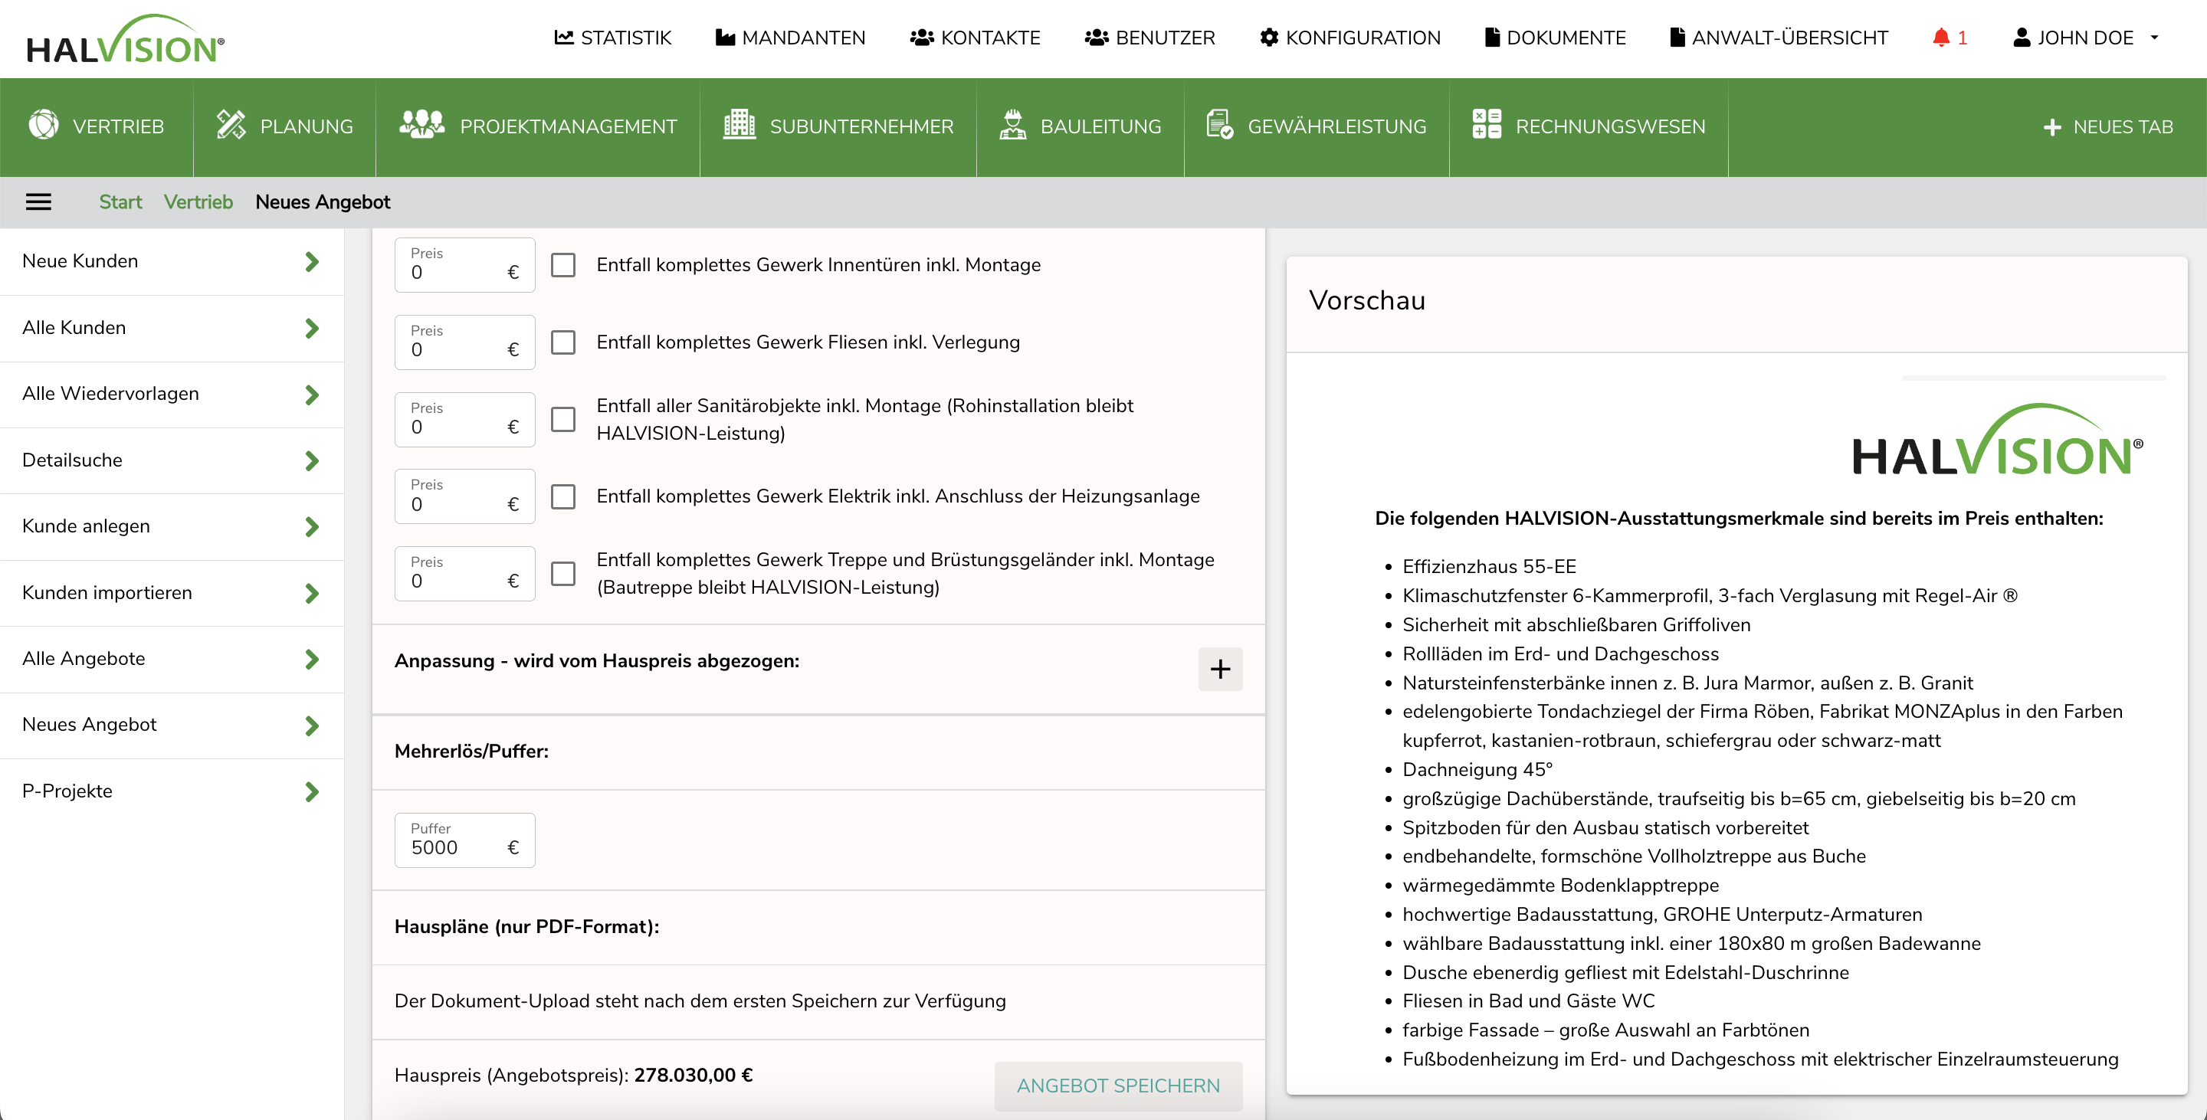Screen dimensions: 2207x1120
Task: Click the Mandanten factory icon
Action: (x=725, y=38)
